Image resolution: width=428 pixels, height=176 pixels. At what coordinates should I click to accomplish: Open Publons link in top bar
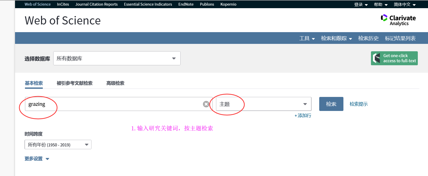(207, 4)
